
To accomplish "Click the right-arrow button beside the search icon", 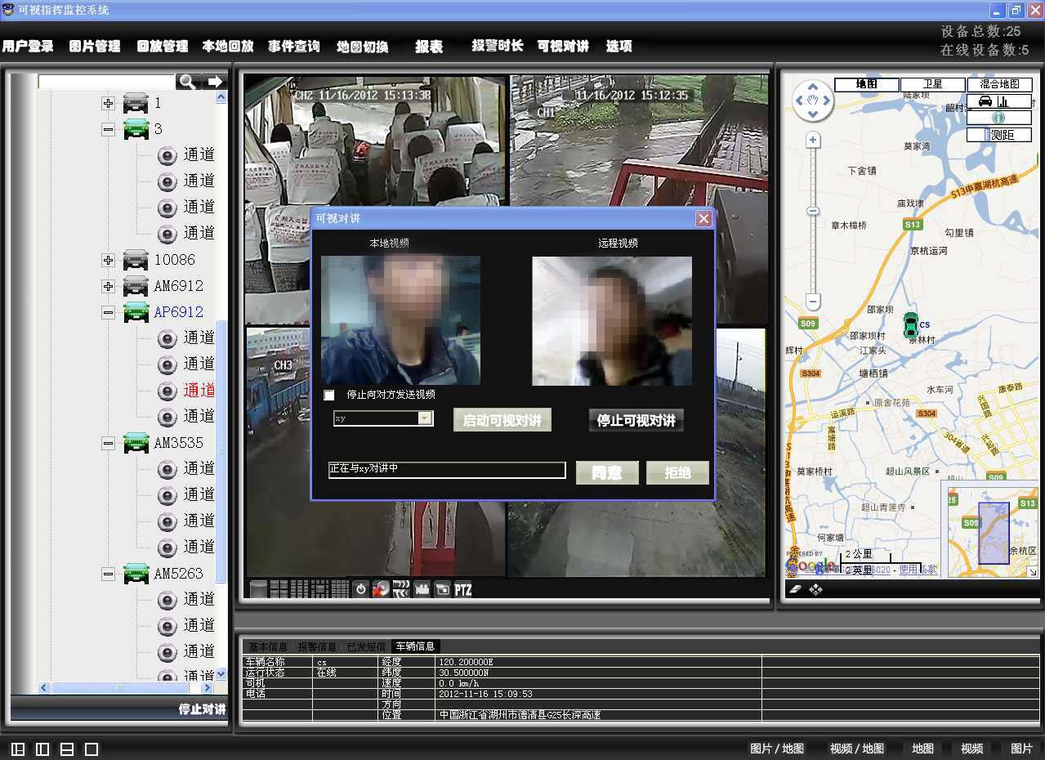I will [x=215, y=82].
